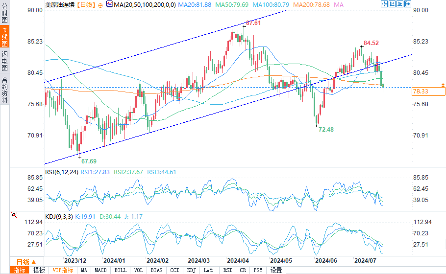Click the RSI2:37.67 value
Viewport: 446px width, 274px height.
tap(128, 172)
